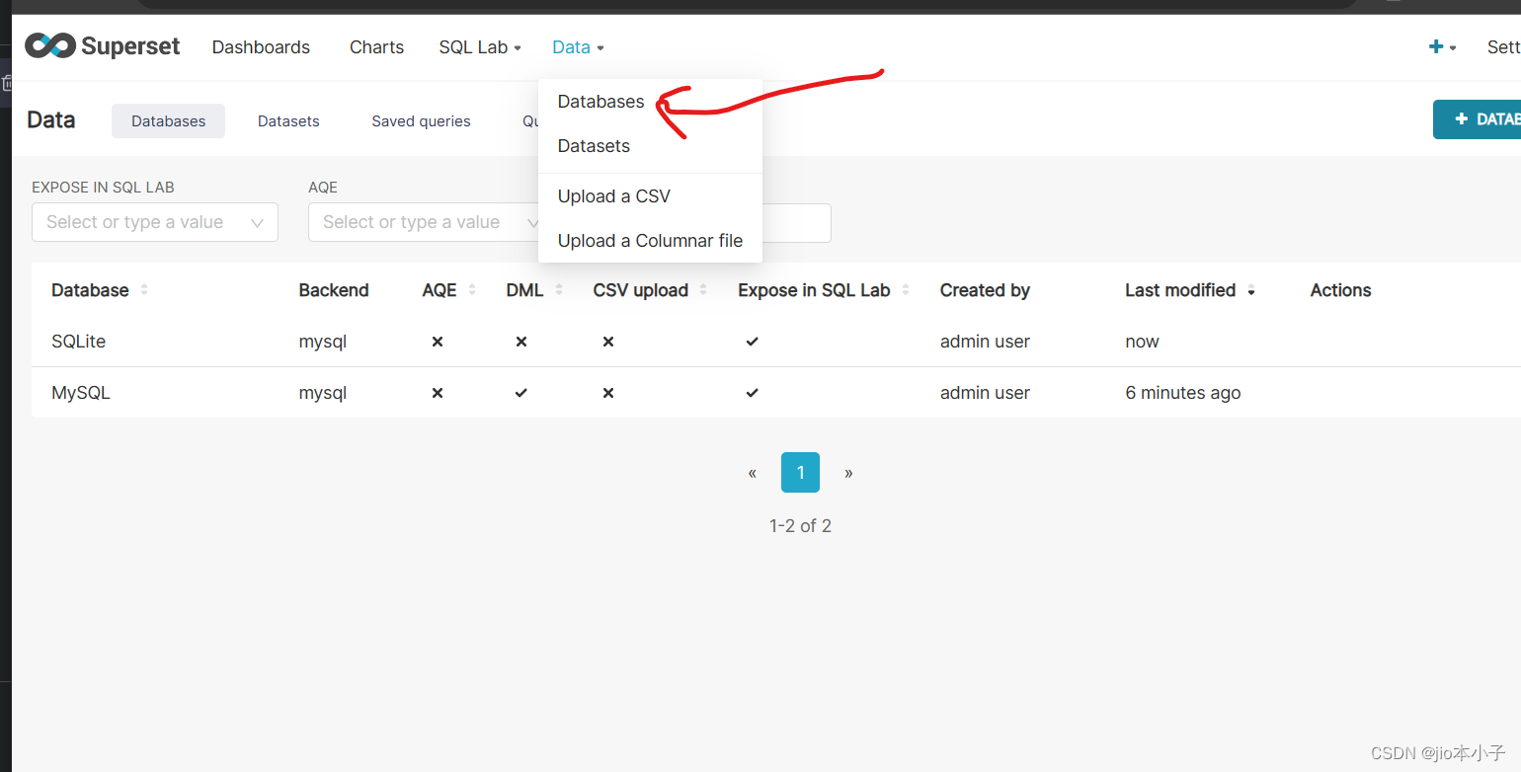
Task: Click DML check mark in MySQL row
Action: tap(521, 393)
